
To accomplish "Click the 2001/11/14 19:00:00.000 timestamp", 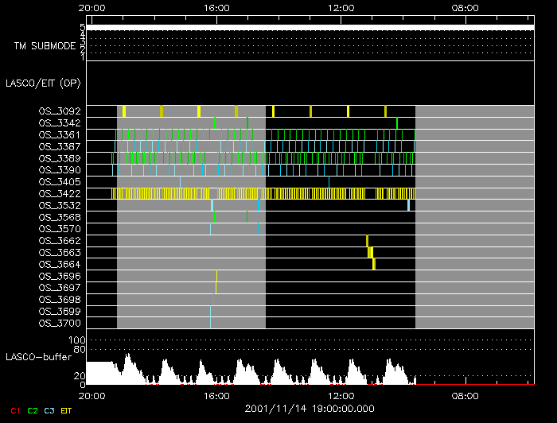I will [310, 408].
